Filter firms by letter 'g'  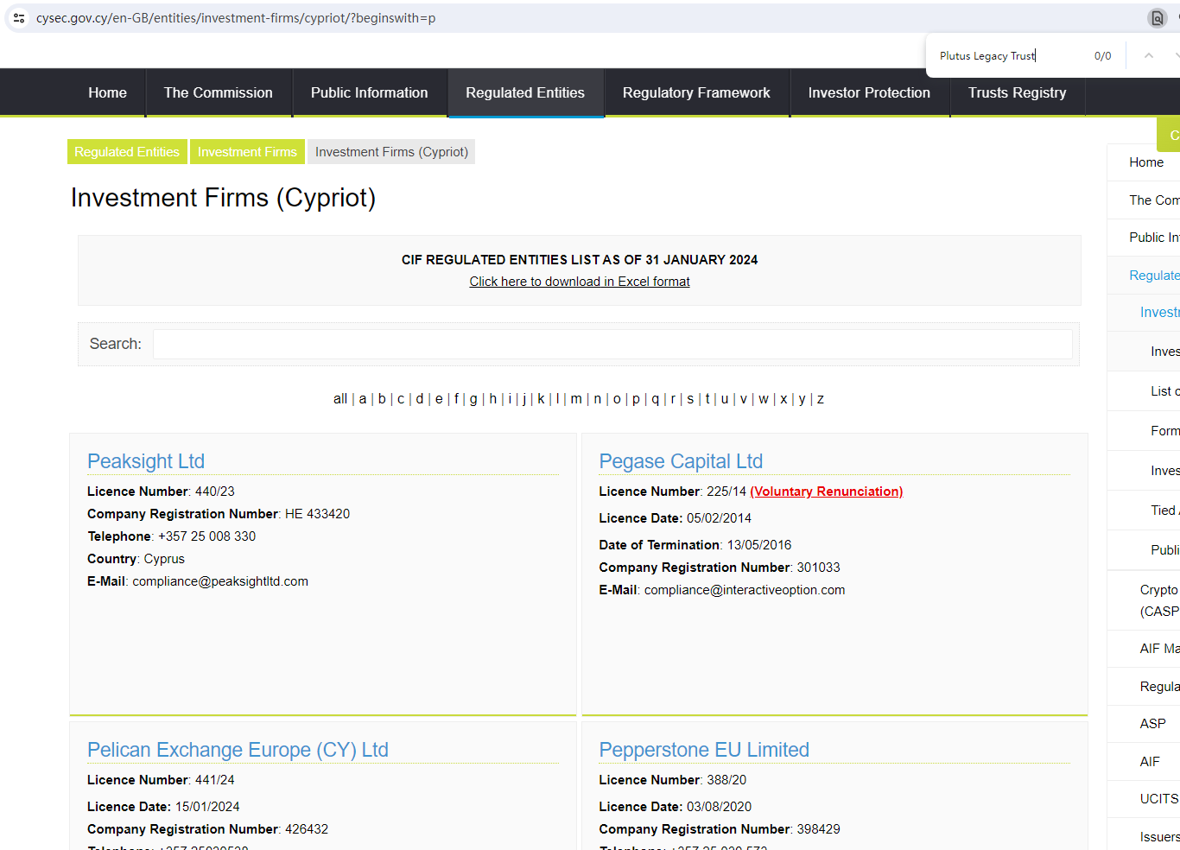pyautogui.click(x=473, y=399)
